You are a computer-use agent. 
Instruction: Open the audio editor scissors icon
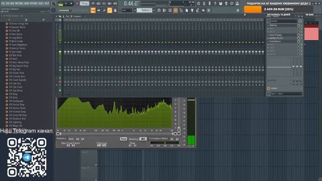pos(204,4)
